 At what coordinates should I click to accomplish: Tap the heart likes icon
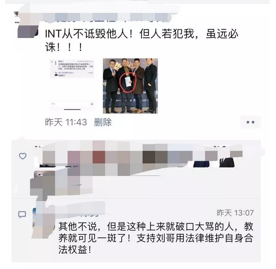coord(23,156)
